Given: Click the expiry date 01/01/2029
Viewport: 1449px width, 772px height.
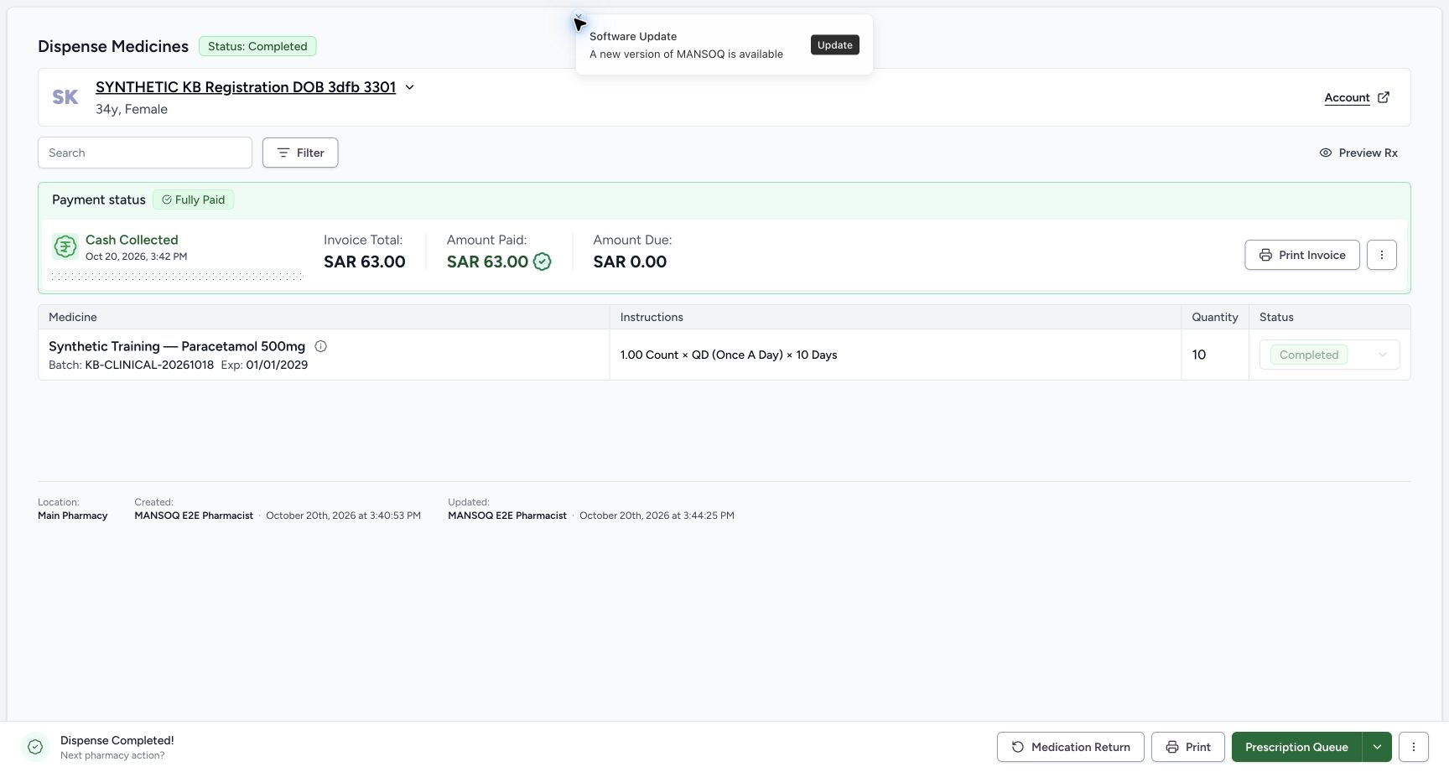Looking at the screenshot, I should (x=277, y=365).
